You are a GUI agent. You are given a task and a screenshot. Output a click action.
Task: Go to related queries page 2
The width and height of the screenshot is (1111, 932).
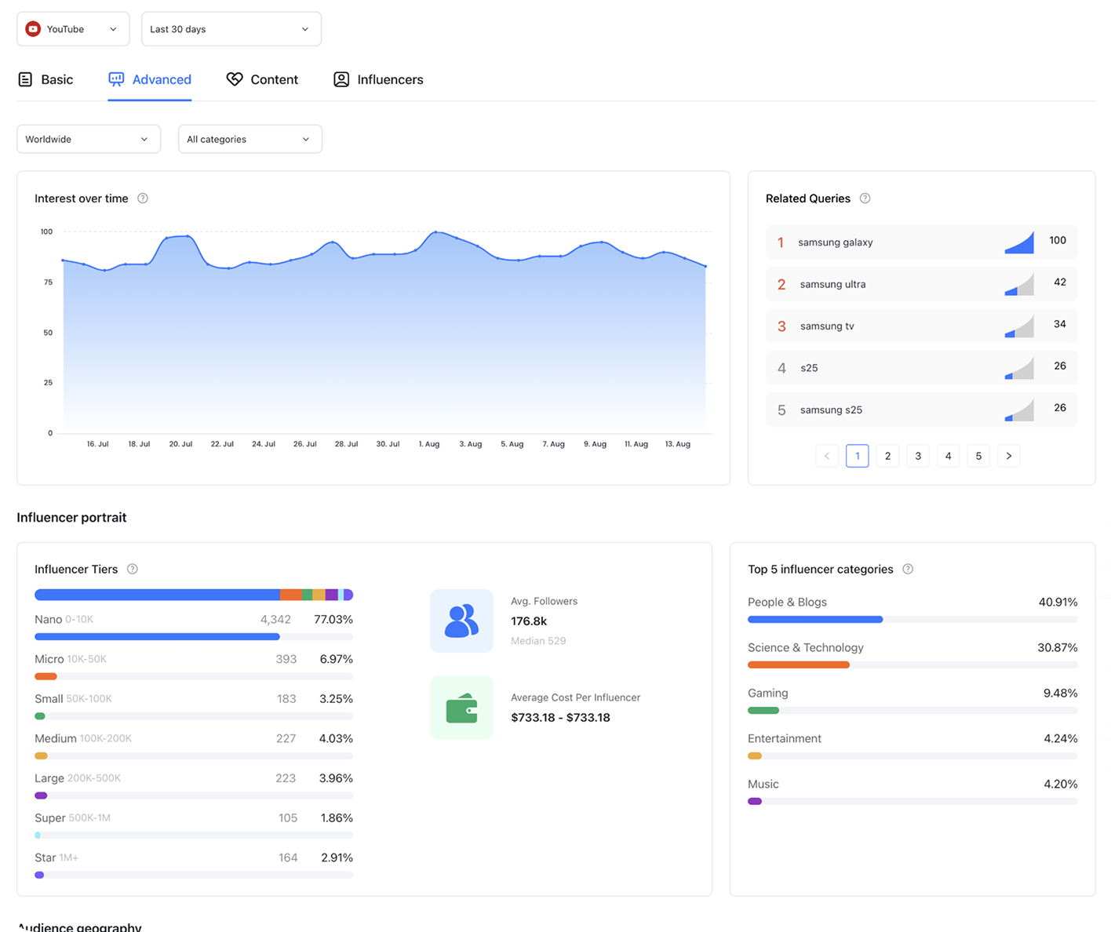pos(887,456)
